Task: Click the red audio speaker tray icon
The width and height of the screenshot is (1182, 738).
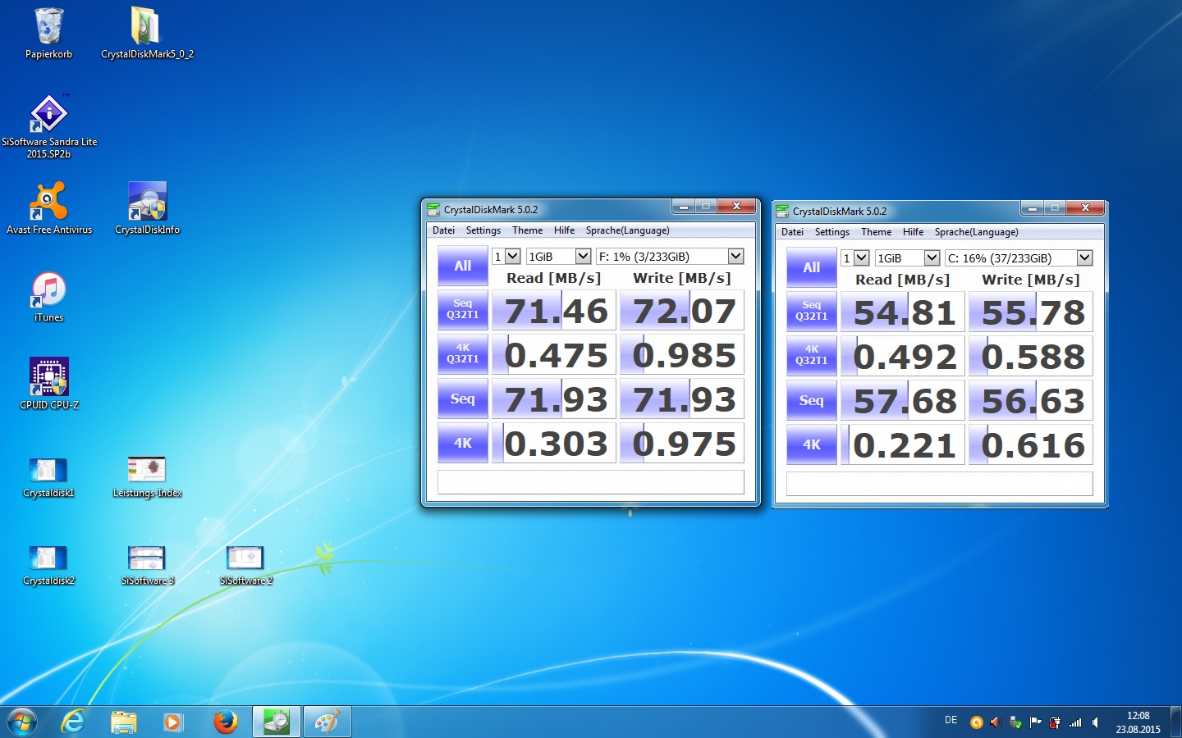Action: [996, 722]
